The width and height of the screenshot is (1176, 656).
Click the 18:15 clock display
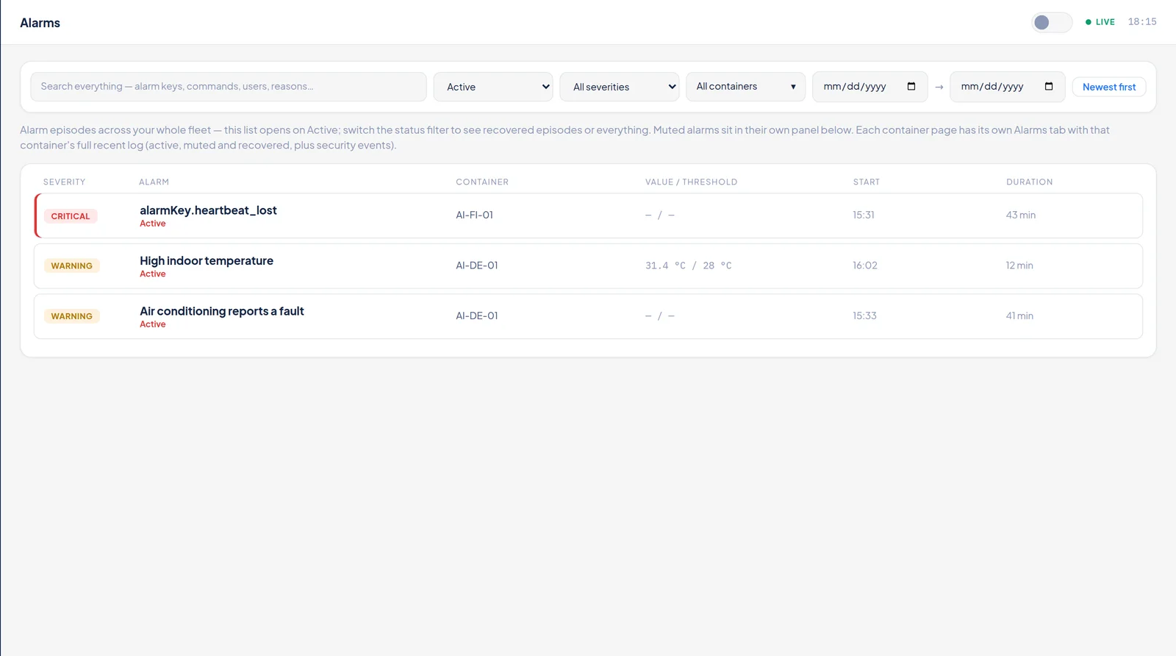point(1142,22)
